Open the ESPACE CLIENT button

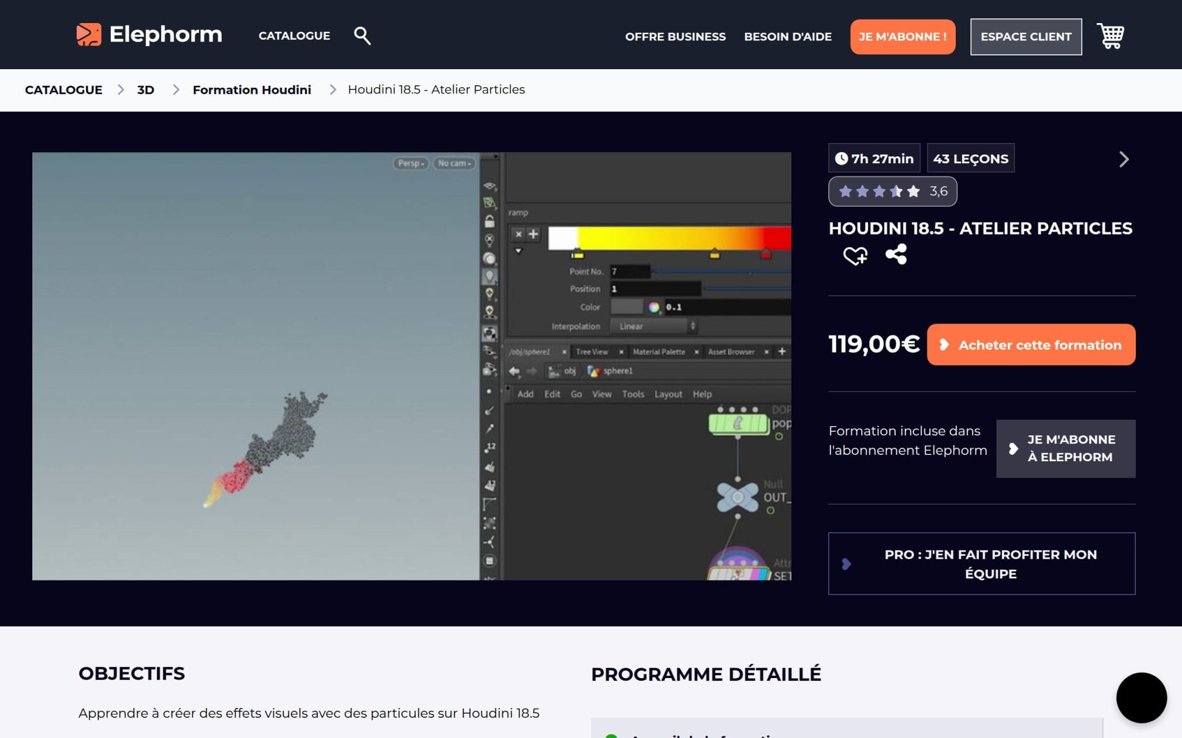coord(1026,37)
